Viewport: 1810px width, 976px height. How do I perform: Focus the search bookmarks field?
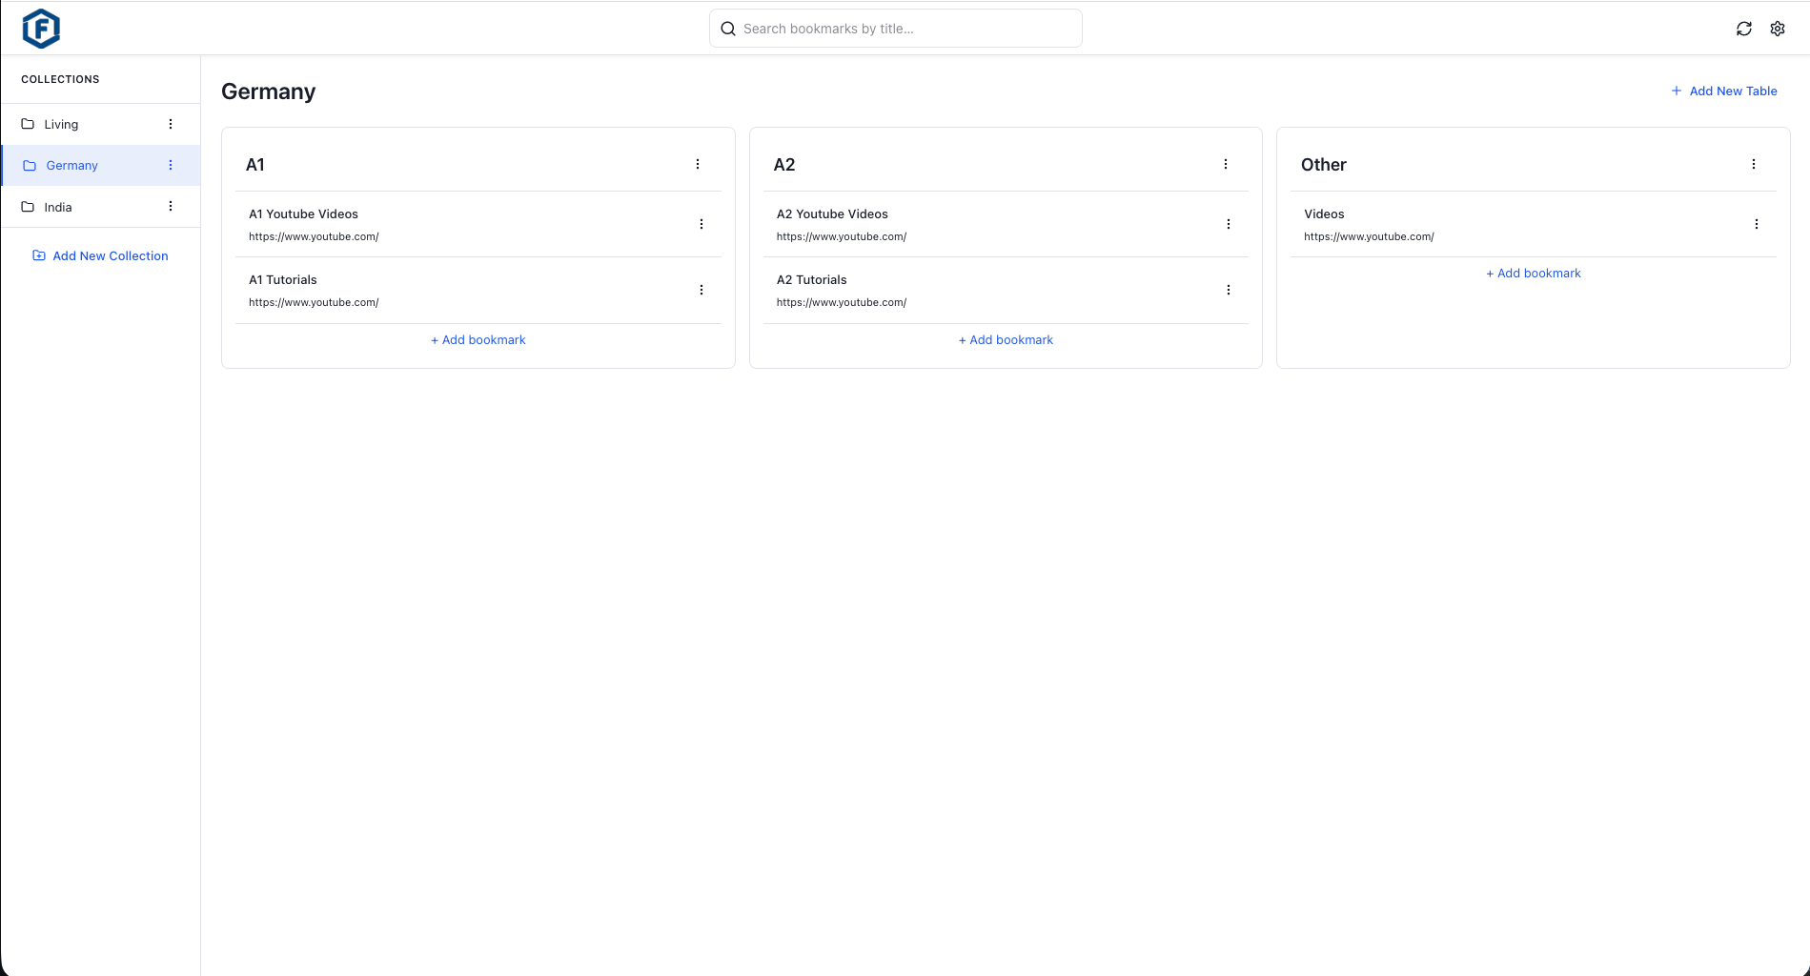(896, 29)
